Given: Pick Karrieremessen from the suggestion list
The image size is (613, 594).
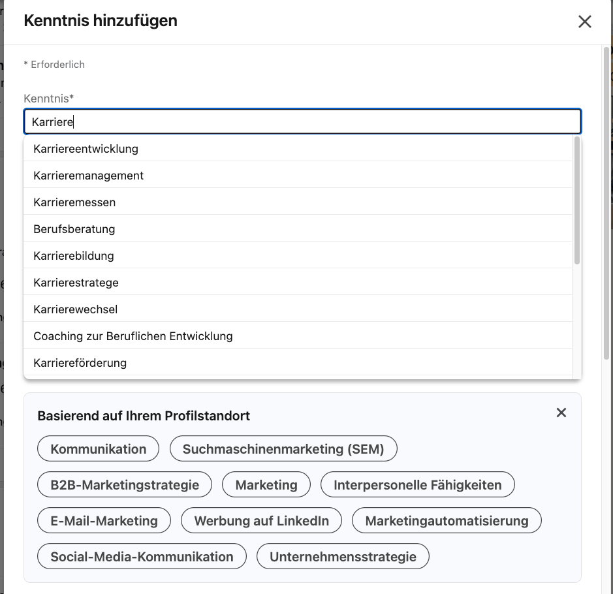Looking at the screenshot, I should coord(74,202).
